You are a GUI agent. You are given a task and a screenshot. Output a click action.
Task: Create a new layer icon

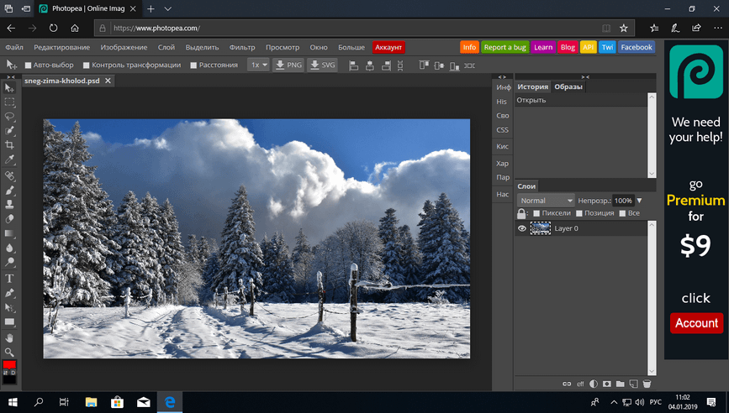(633, 384)
